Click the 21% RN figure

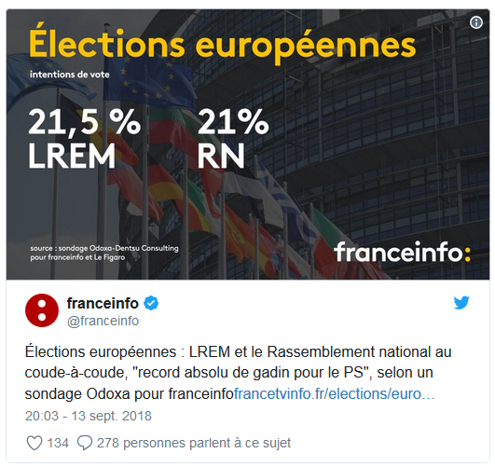pos(233,138)
